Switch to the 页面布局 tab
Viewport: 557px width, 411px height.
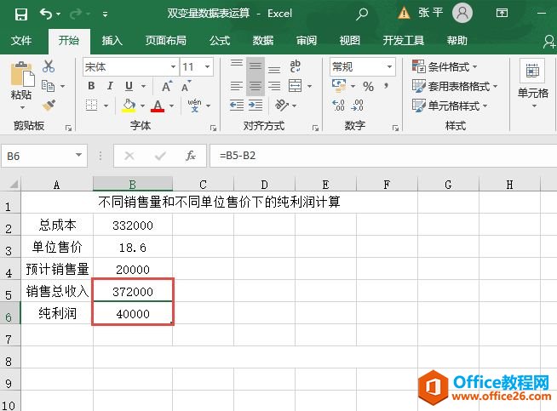165,41
